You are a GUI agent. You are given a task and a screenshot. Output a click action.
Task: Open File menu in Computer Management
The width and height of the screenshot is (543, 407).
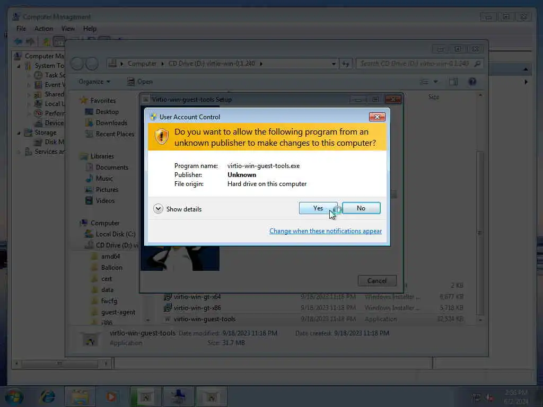tap(21, 29)
